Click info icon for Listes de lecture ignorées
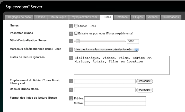The height and width of the screenshot is (112, 185). [x=71, y=58]
